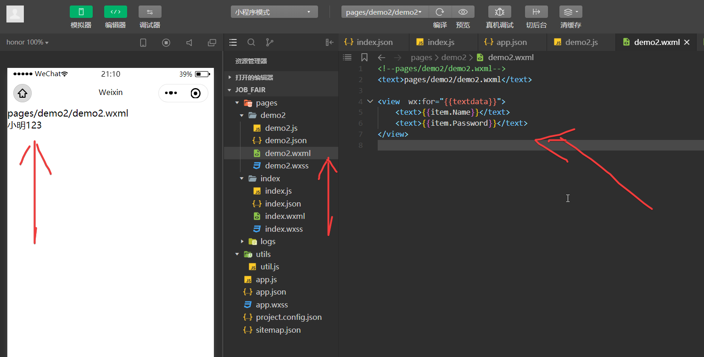Open real device debugging bug icon
The height and width of the screenshot is (357, 704).
coord(500,12)
